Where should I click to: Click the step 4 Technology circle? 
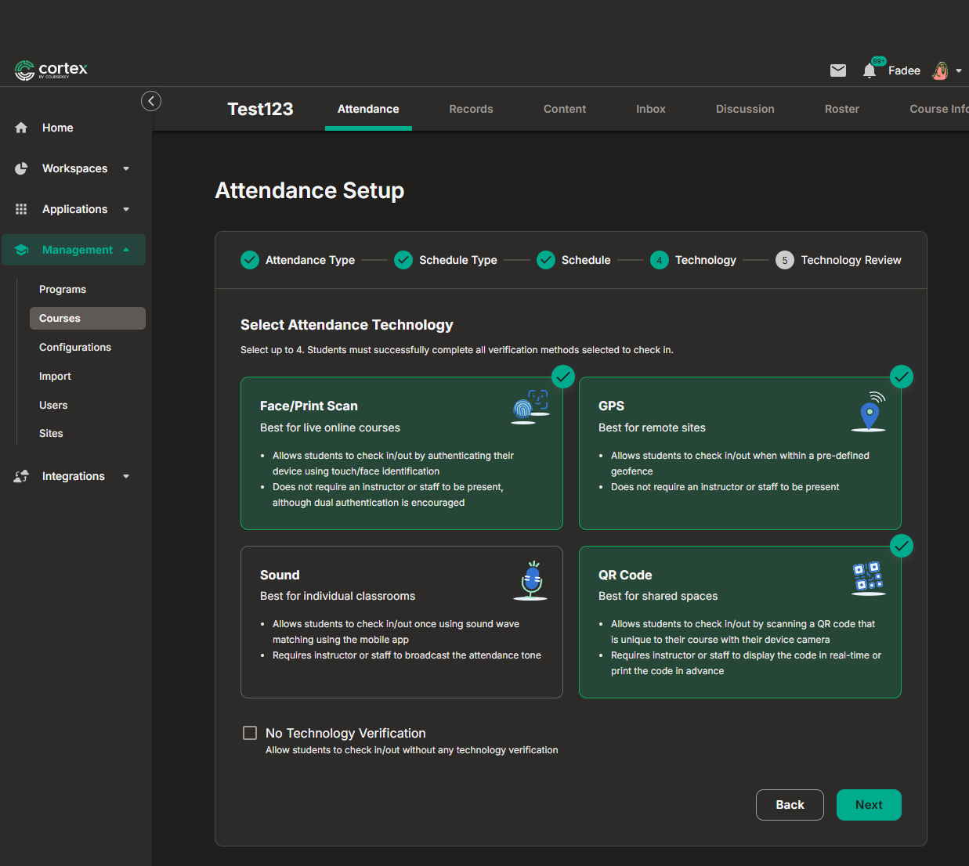pyautogui.click(x=660, y=260)
